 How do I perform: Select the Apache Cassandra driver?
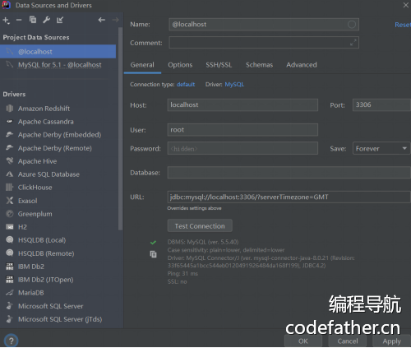(x=45, y=122)
